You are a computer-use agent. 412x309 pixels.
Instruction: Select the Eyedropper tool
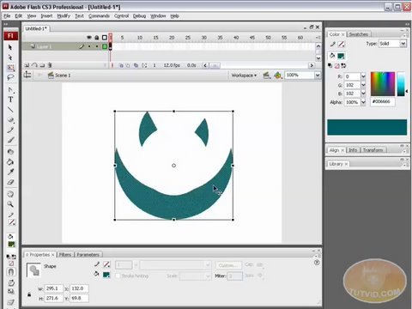10,172
